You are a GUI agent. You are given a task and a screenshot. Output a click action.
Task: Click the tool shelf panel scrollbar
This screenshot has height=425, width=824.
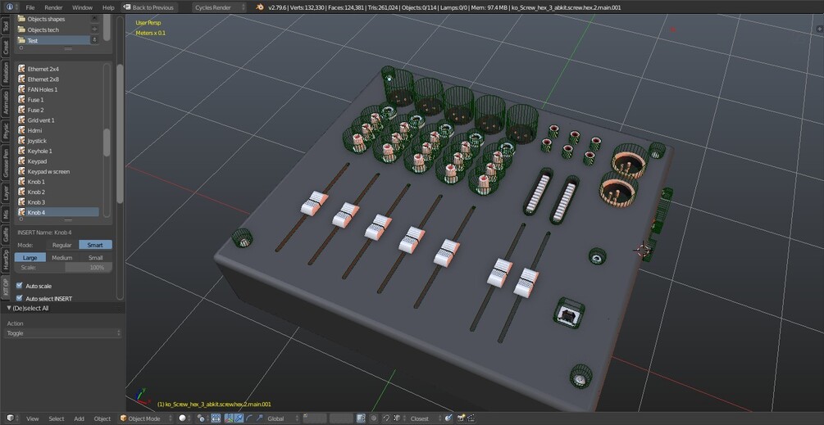pyautogui.click(x=120, y=133)
